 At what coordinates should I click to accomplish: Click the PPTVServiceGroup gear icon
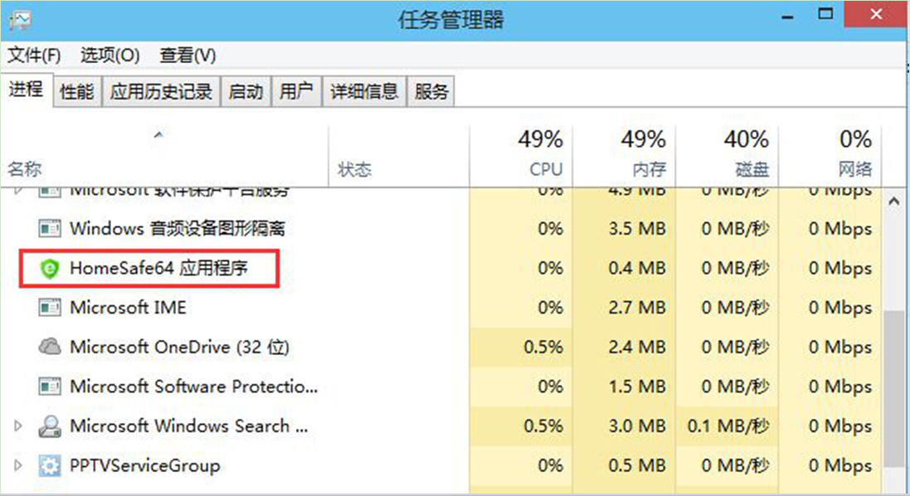click(x=50, y=465)
